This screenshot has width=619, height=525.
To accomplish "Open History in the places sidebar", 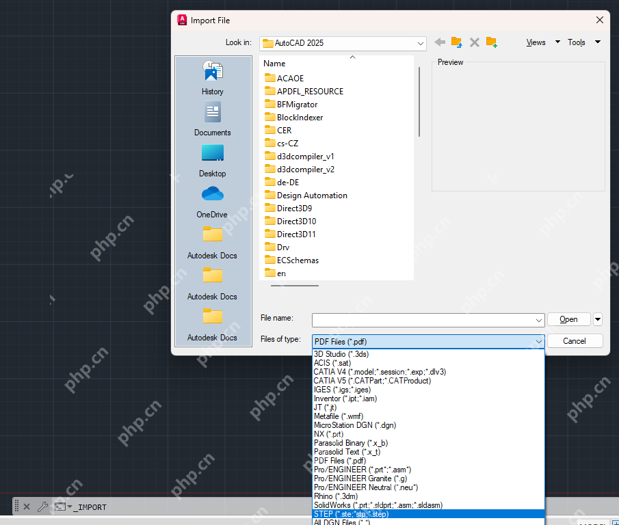I will (x=213, y=78).
